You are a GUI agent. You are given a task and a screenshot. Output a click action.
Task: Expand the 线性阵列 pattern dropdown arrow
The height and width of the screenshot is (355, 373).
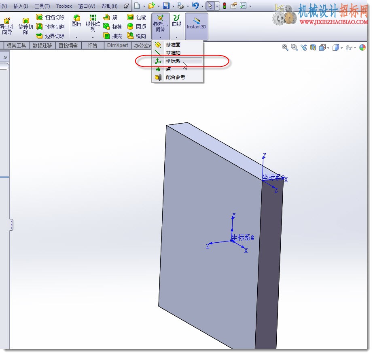[93, 37]
